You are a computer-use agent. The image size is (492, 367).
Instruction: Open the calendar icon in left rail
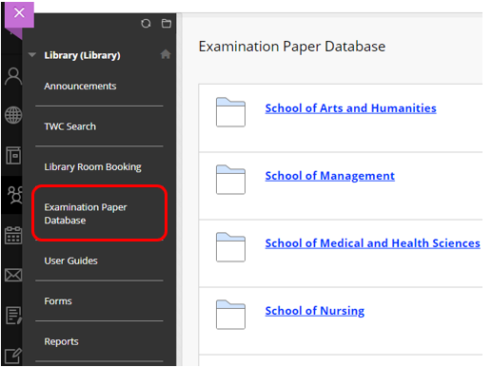(x=13, y=235)
